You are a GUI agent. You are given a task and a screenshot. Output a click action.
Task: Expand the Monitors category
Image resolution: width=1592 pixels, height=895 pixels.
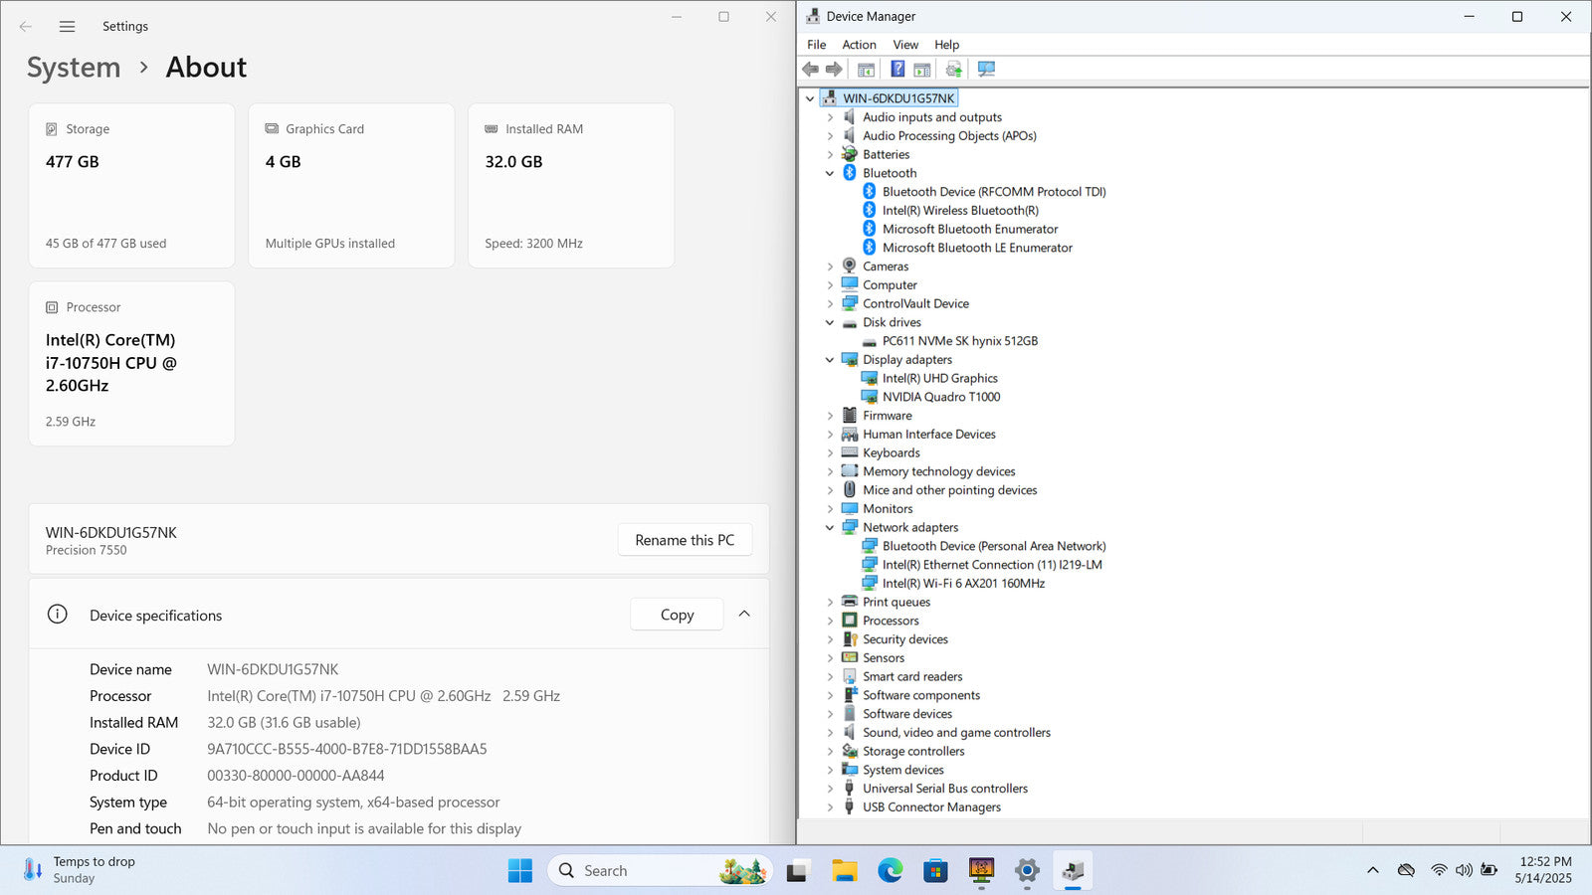pyautogui.click(x=830, y=509)
